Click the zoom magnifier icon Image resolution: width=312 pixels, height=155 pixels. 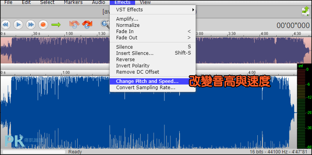click(x=105, y=24)
